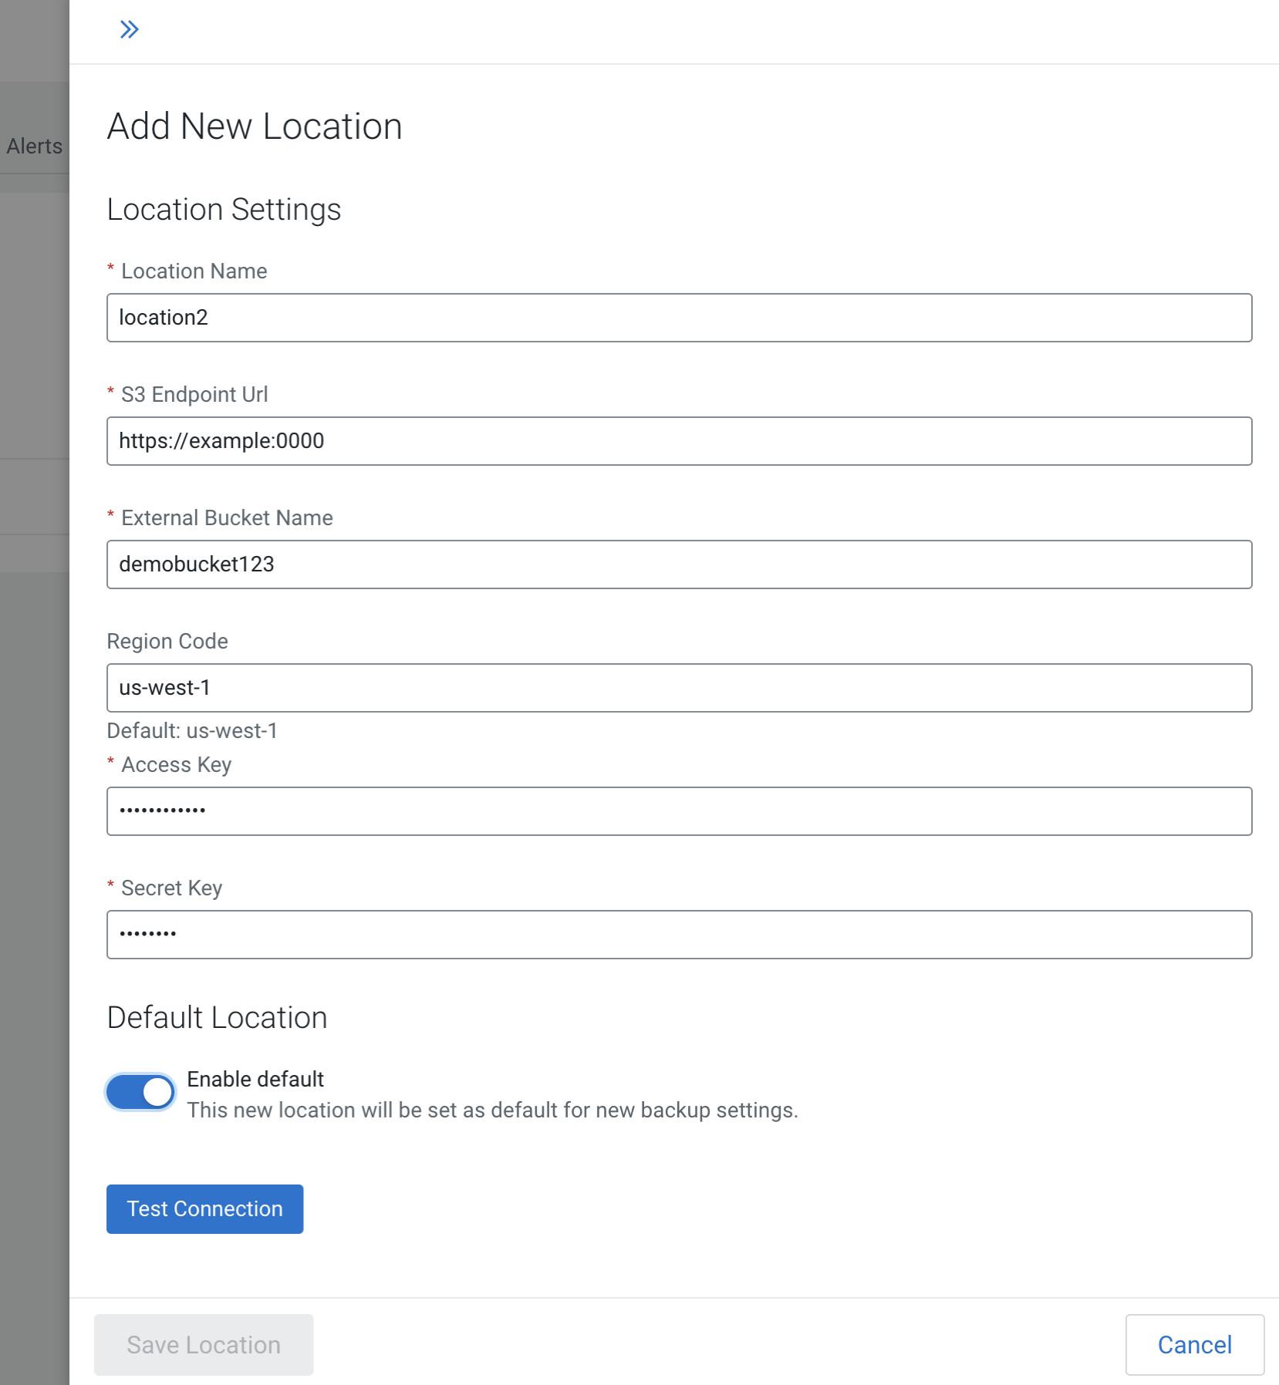Click inside the Secret Key input
Image resolution: width=1279 pixels, height=1385 pixels.
(x=679, y=935)
